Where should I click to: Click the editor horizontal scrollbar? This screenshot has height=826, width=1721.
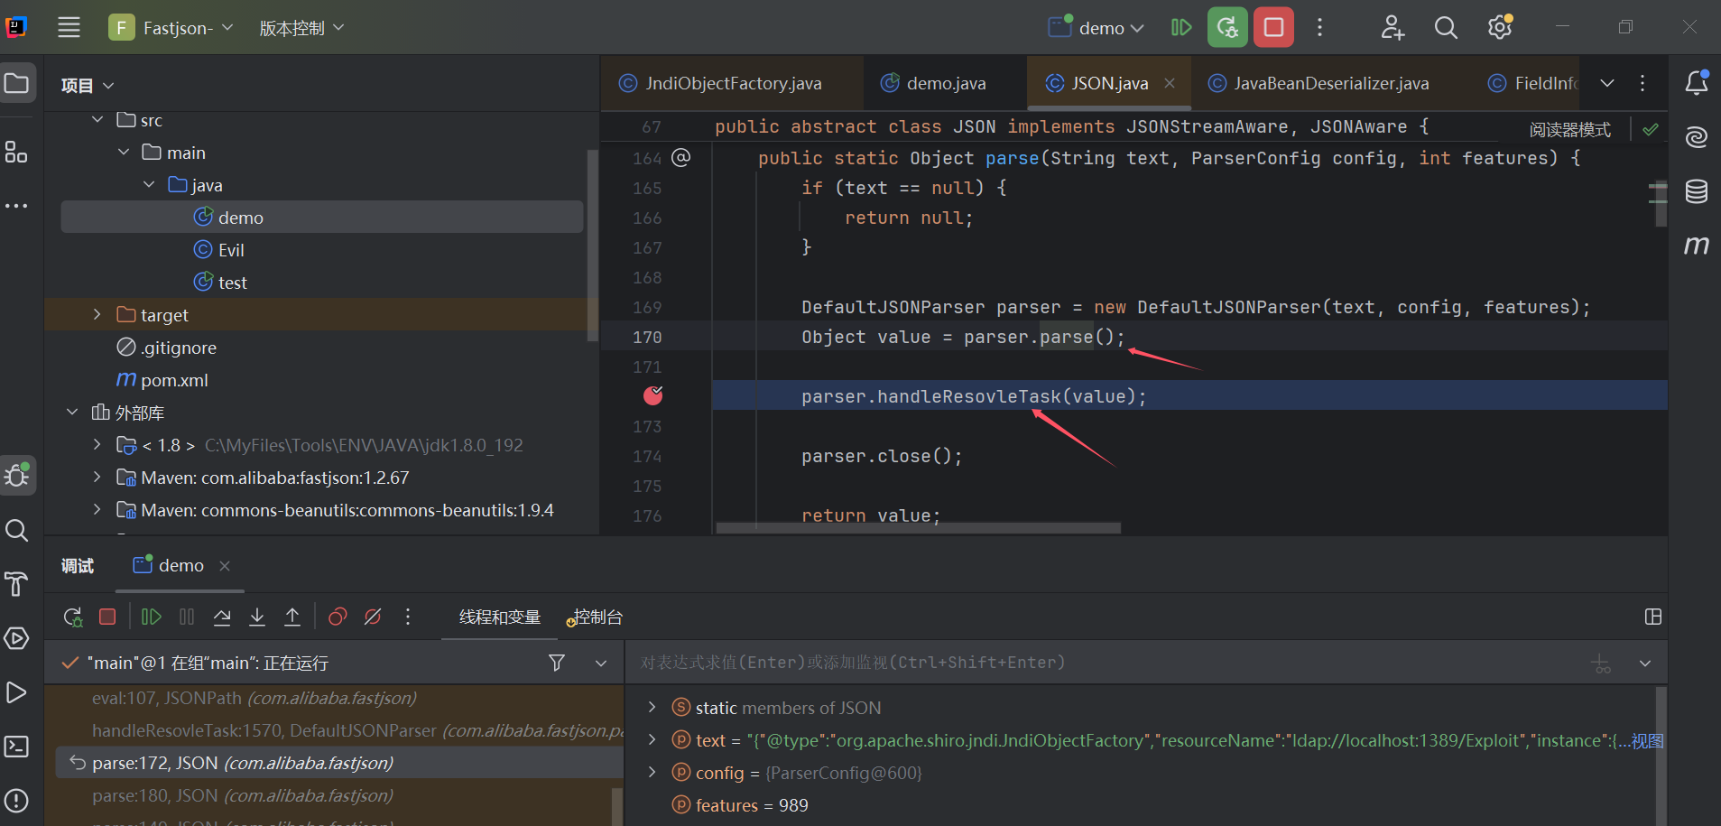coord(919,528)
